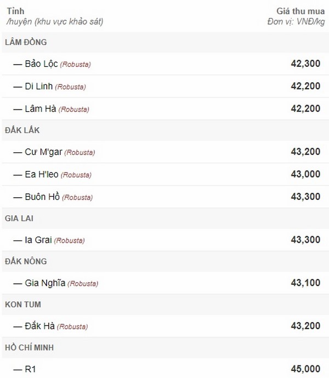Viewport: 329px width, 378px height.
Task: Select the Ea H'leo (Robusta) row
Action: click(165, 174)
